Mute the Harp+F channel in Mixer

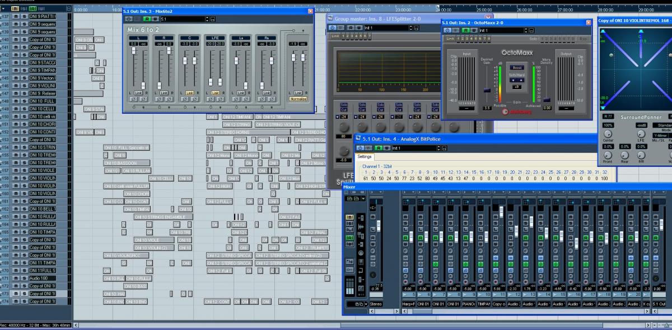(406, 217)
